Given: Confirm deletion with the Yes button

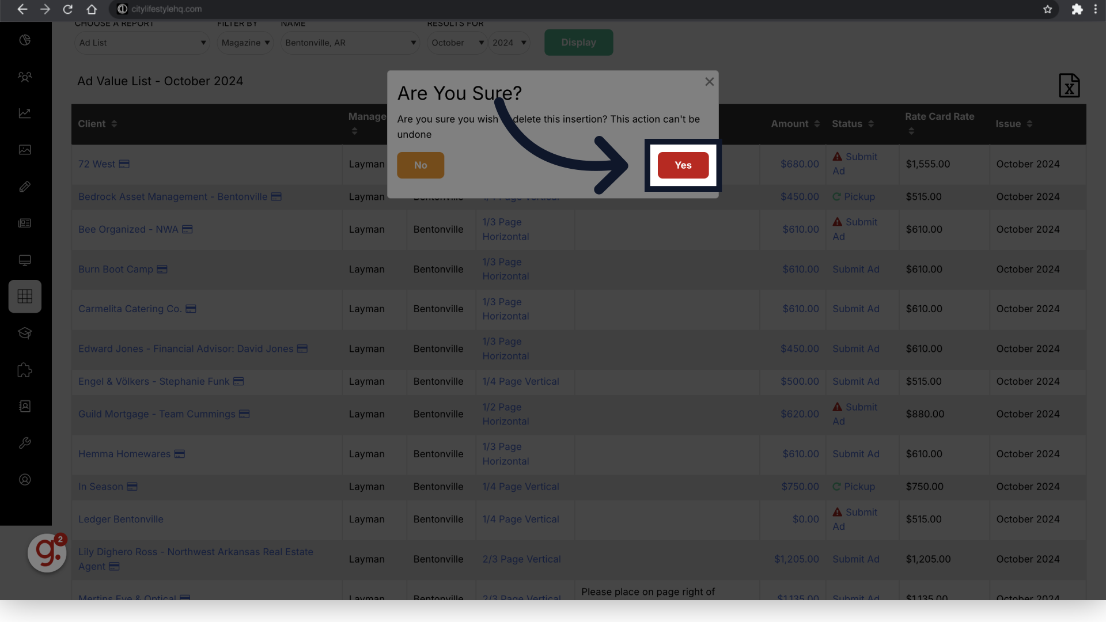Looking at the screenshot, I should pyautogui.click(x=683, y=165).
